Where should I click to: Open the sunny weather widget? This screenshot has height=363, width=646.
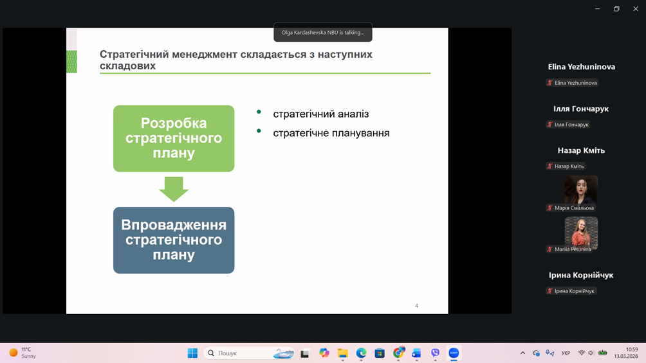click(x=23, y=353)
